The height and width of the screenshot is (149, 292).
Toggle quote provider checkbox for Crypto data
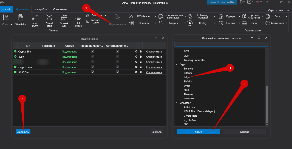tap(93, 67)
